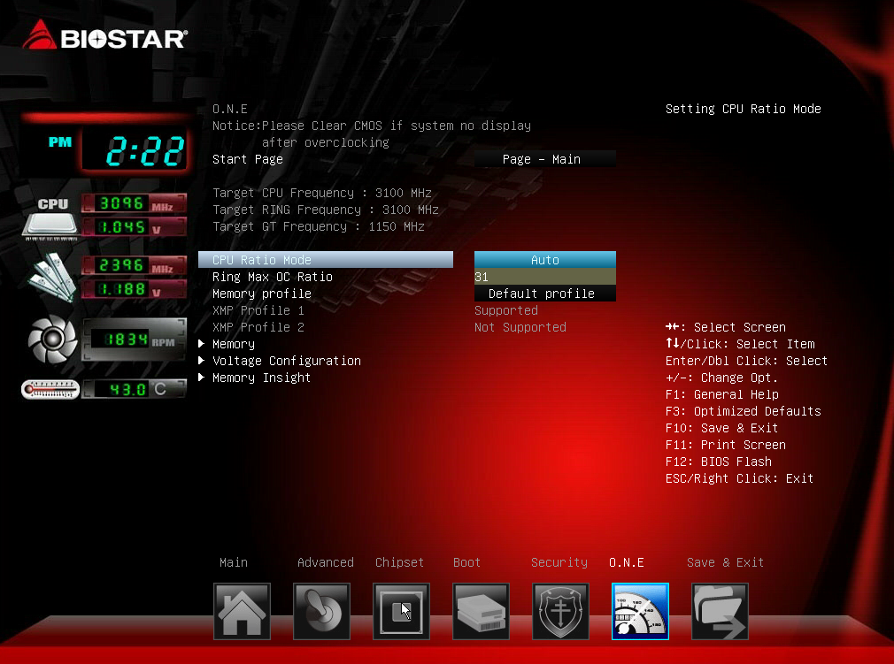Click the Target CPU Frequency line

322,193
